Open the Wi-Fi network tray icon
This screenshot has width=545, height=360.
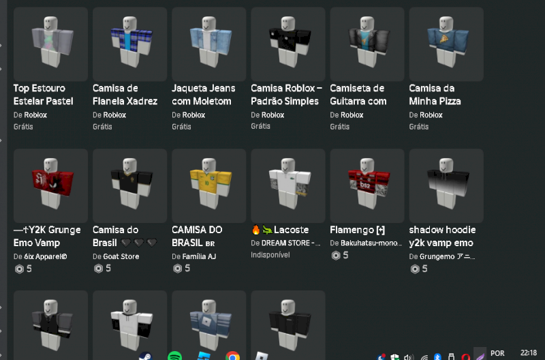(424, 357)
